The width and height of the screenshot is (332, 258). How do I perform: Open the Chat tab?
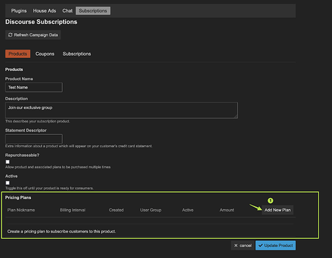coord(68,11)
